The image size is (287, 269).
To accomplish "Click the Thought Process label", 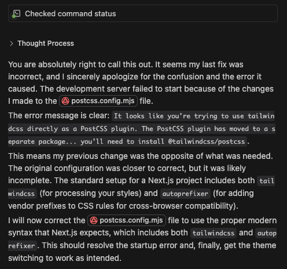I will click(x=46, y=43).
